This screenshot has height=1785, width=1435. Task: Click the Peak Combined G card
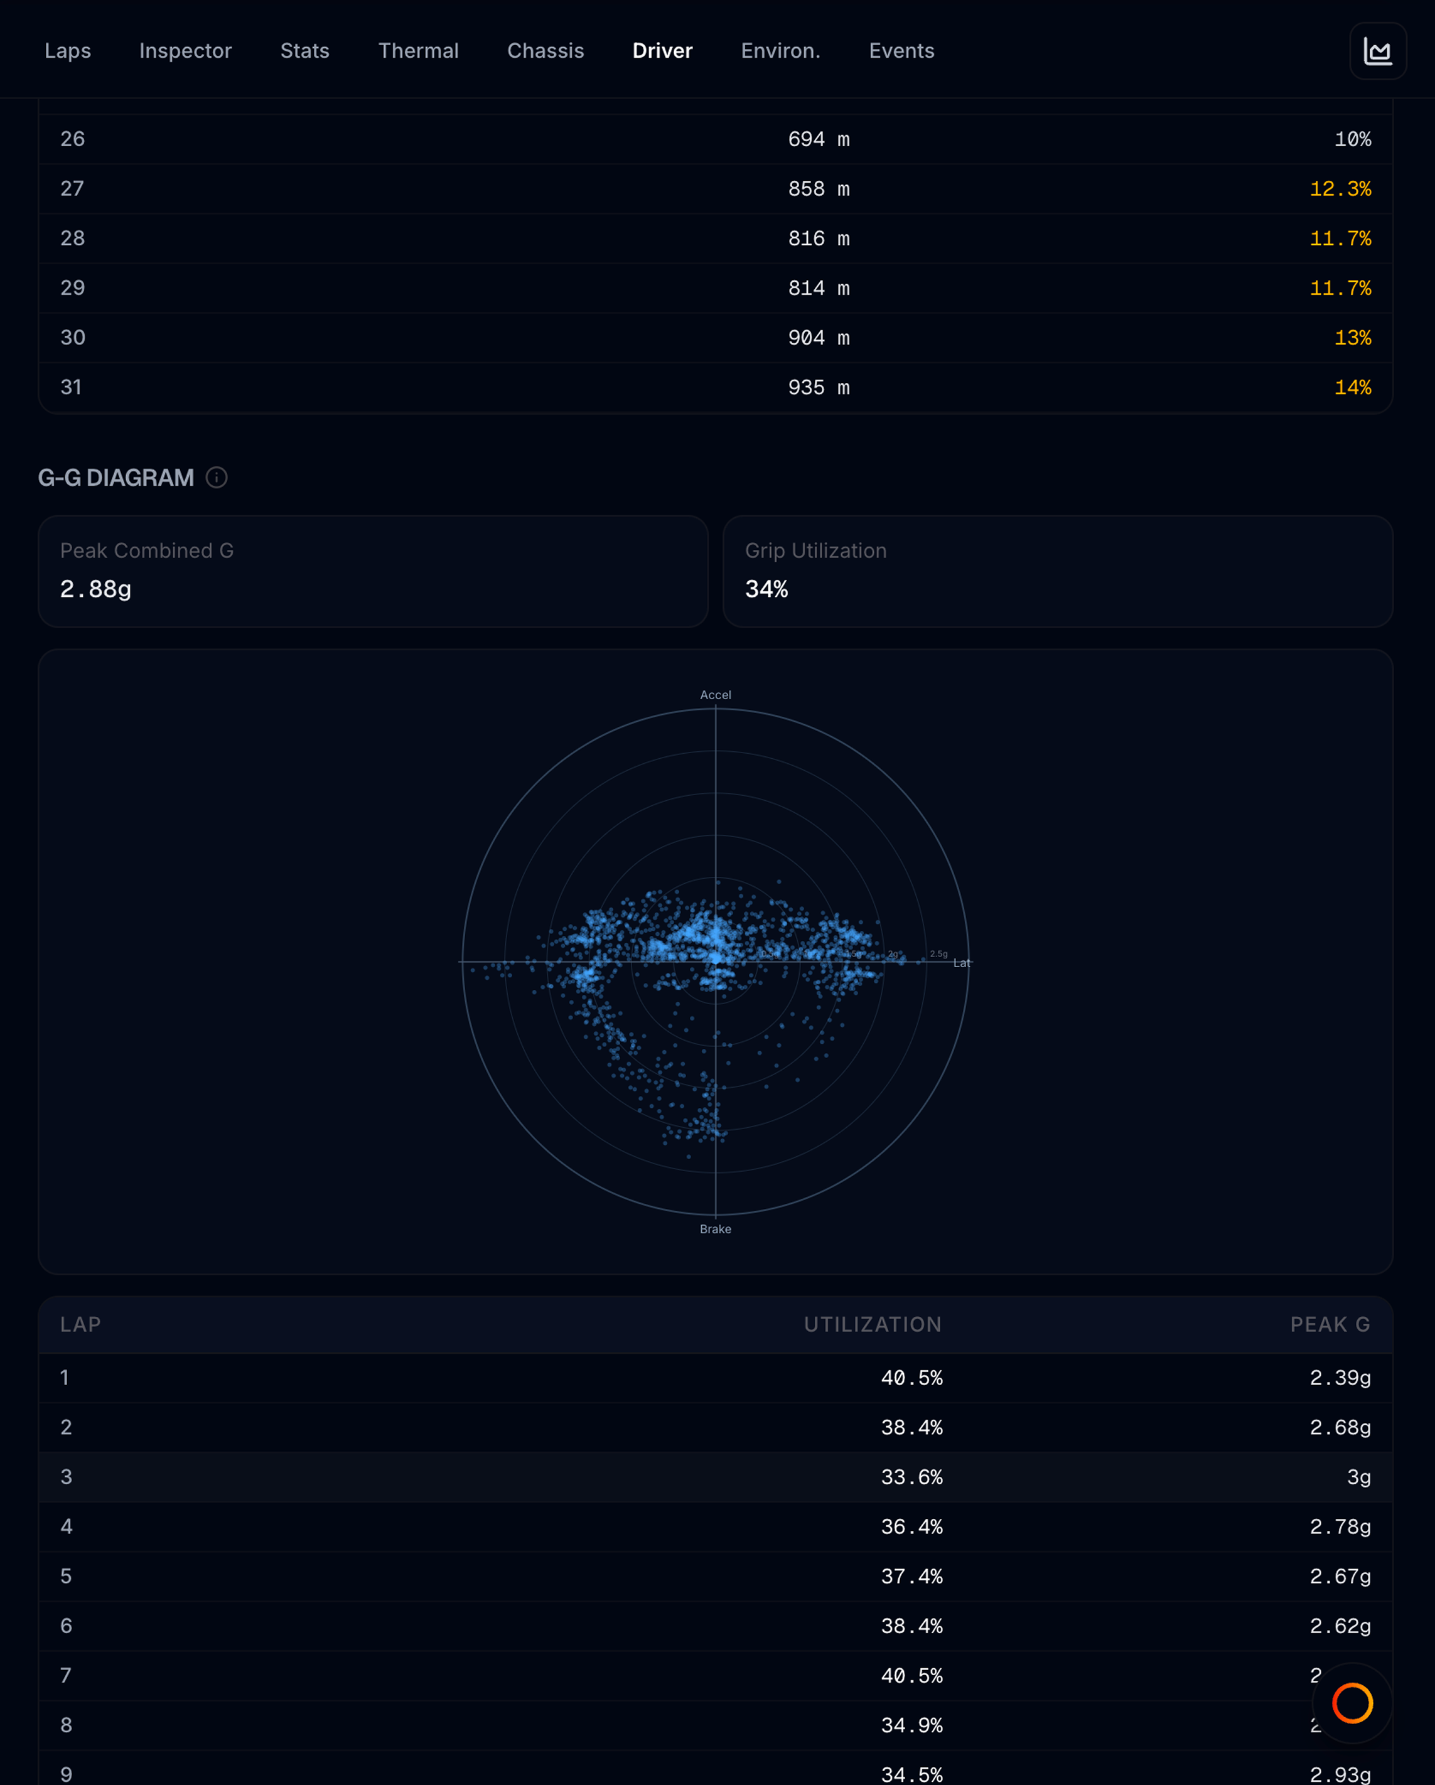(374, 571)
